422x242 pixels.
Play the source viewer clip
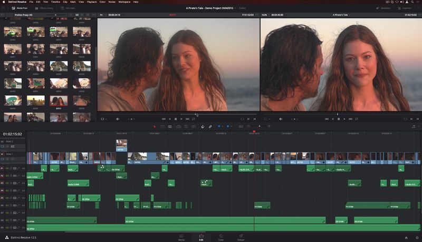click(181, 119)
